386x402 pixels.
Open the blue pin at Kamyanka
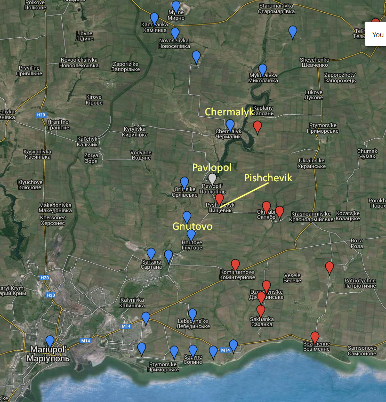pyautogui.click(x=154, y=18)
